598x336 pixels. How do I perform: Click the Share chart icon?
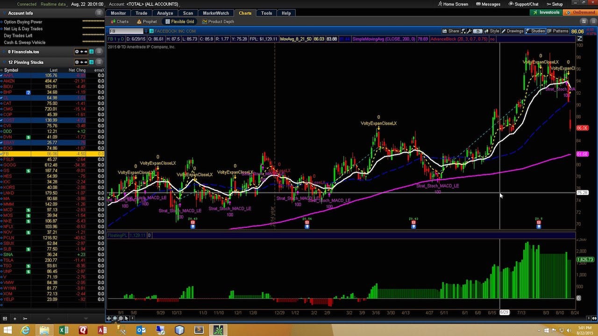(x=450, y=31)
